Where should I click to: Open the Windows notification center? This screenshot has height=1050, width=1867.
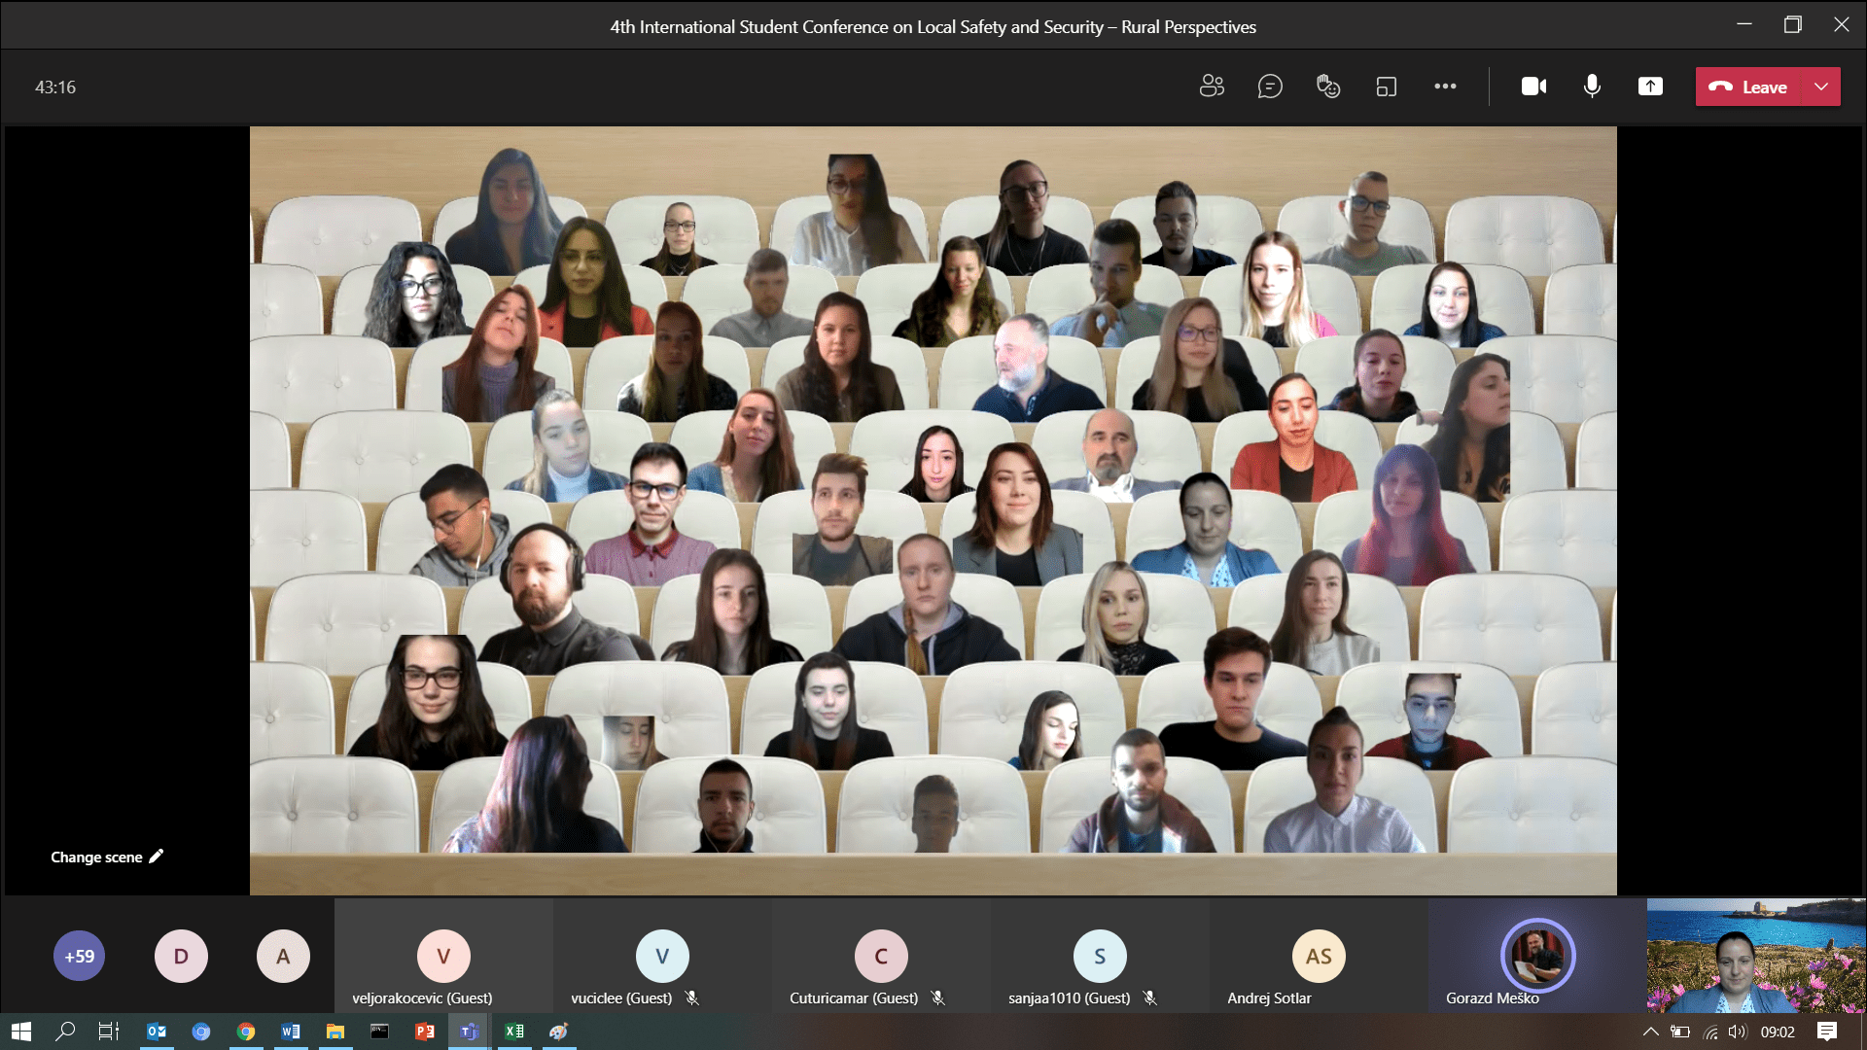(x=1827, y=1032)
